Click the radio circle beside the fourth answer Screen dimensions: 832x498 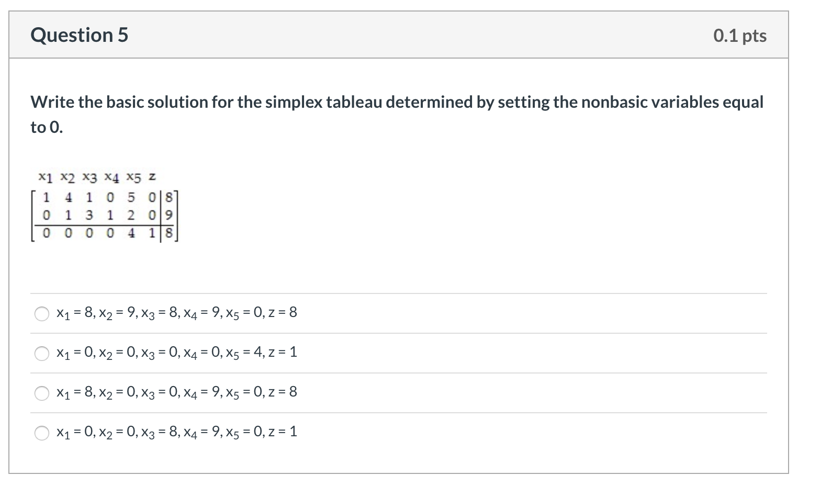pyautogui.click(x=41, y=432)
